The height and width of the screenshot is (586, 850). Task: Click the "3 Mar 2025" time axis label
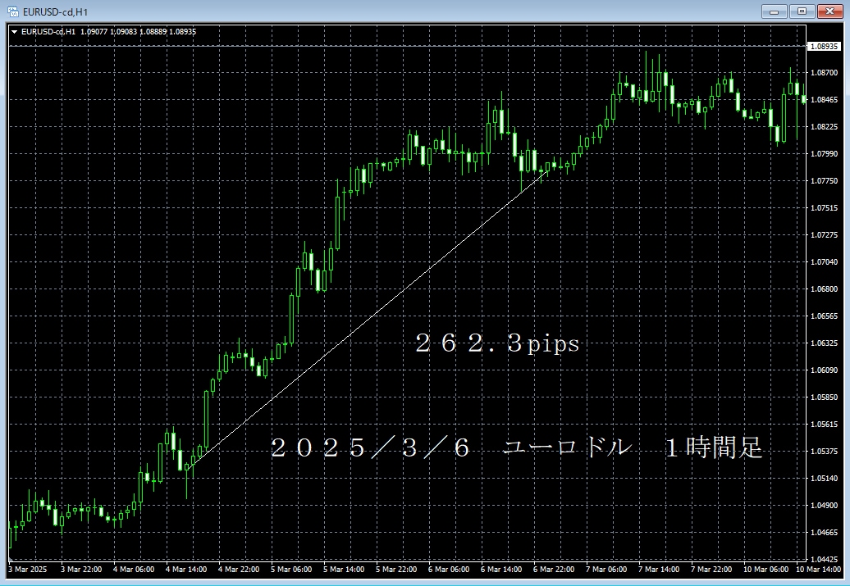[x=28, y=570]
